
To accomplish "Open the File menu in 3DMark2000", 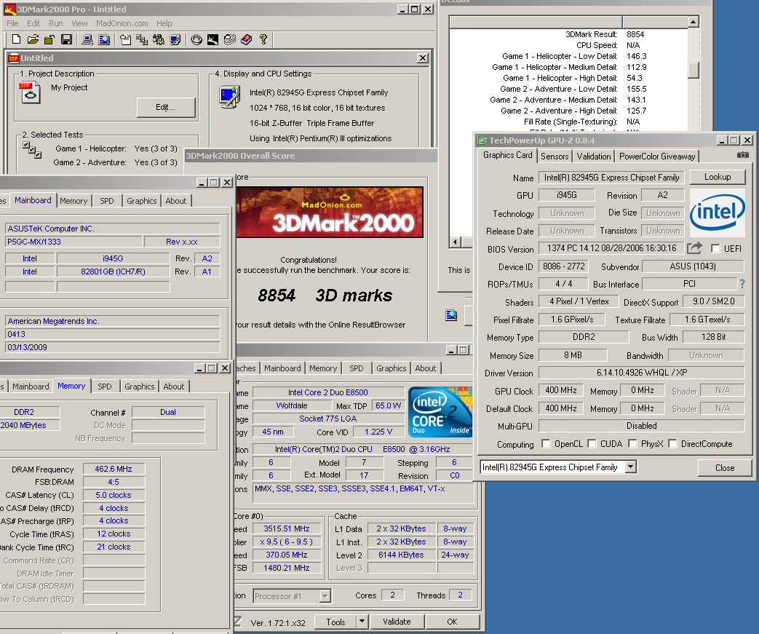I will 12,23.
